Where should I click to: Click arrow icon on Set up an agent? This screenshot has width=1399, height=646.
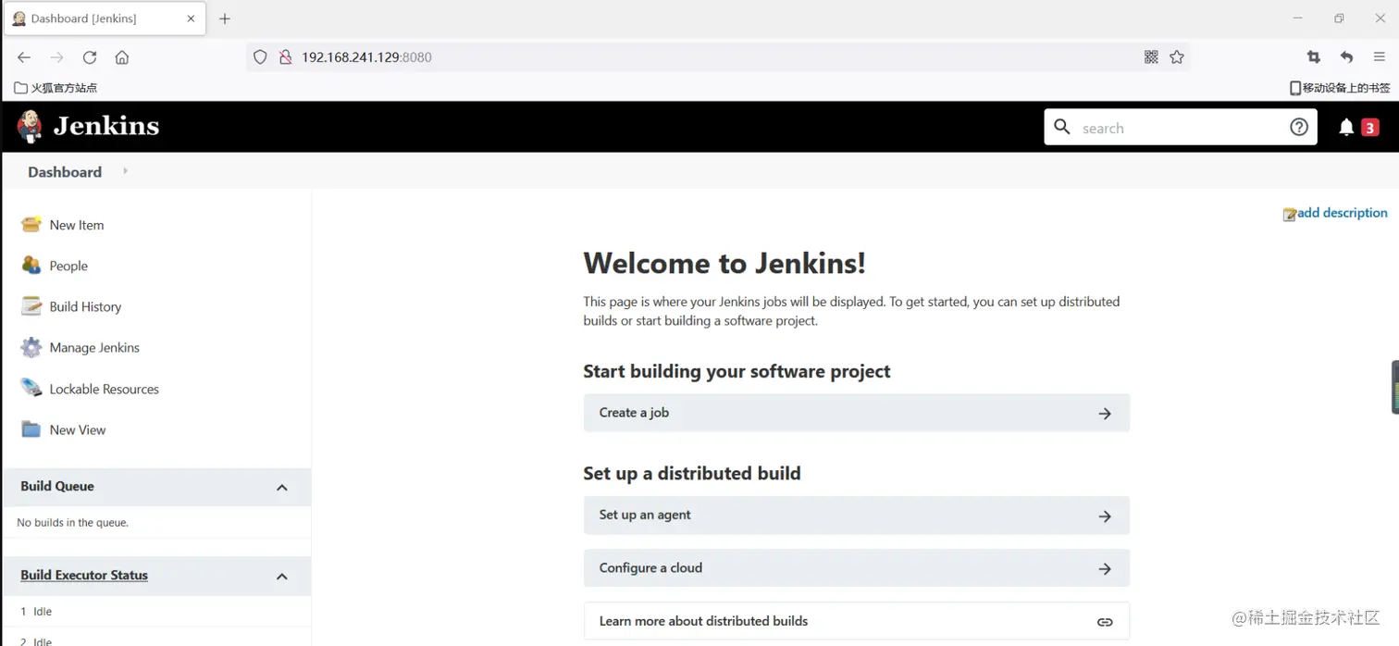(1105, 516)
